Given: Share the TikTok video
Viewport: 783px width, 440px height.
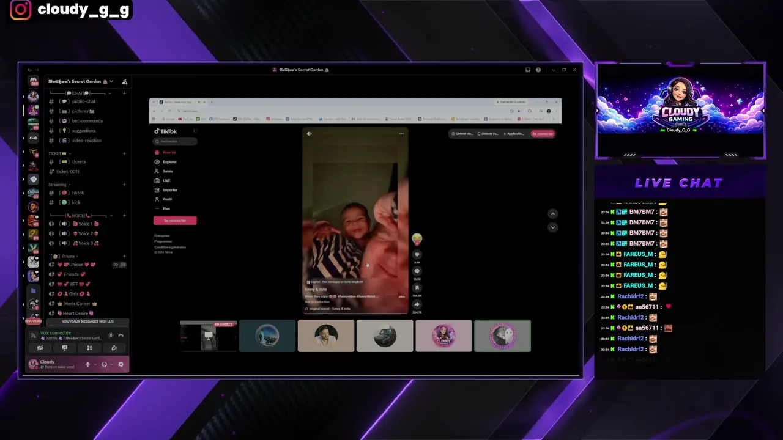Looking at the screenshot, I should coord(417,304).
